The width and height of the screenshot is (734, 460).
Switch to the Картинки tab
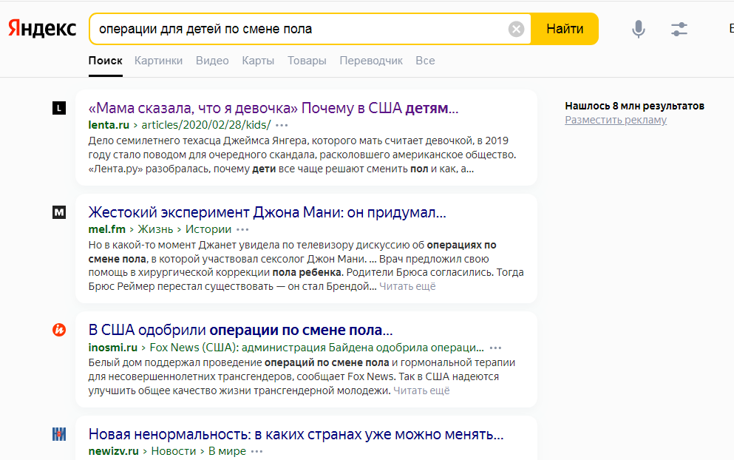click(158, 61)
